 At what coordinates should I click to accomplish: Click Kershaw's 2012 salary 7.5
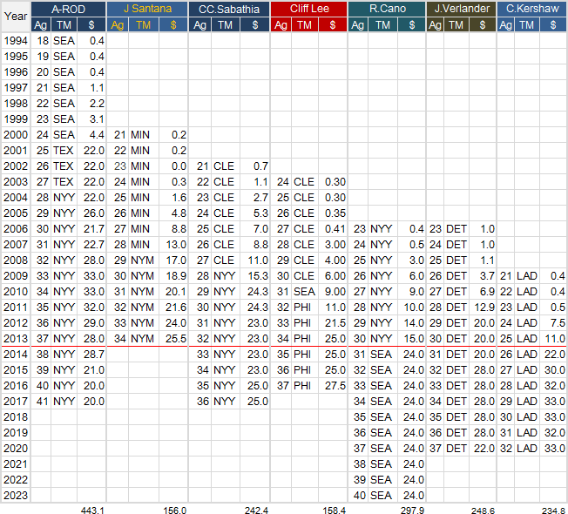tap(553, 322)
